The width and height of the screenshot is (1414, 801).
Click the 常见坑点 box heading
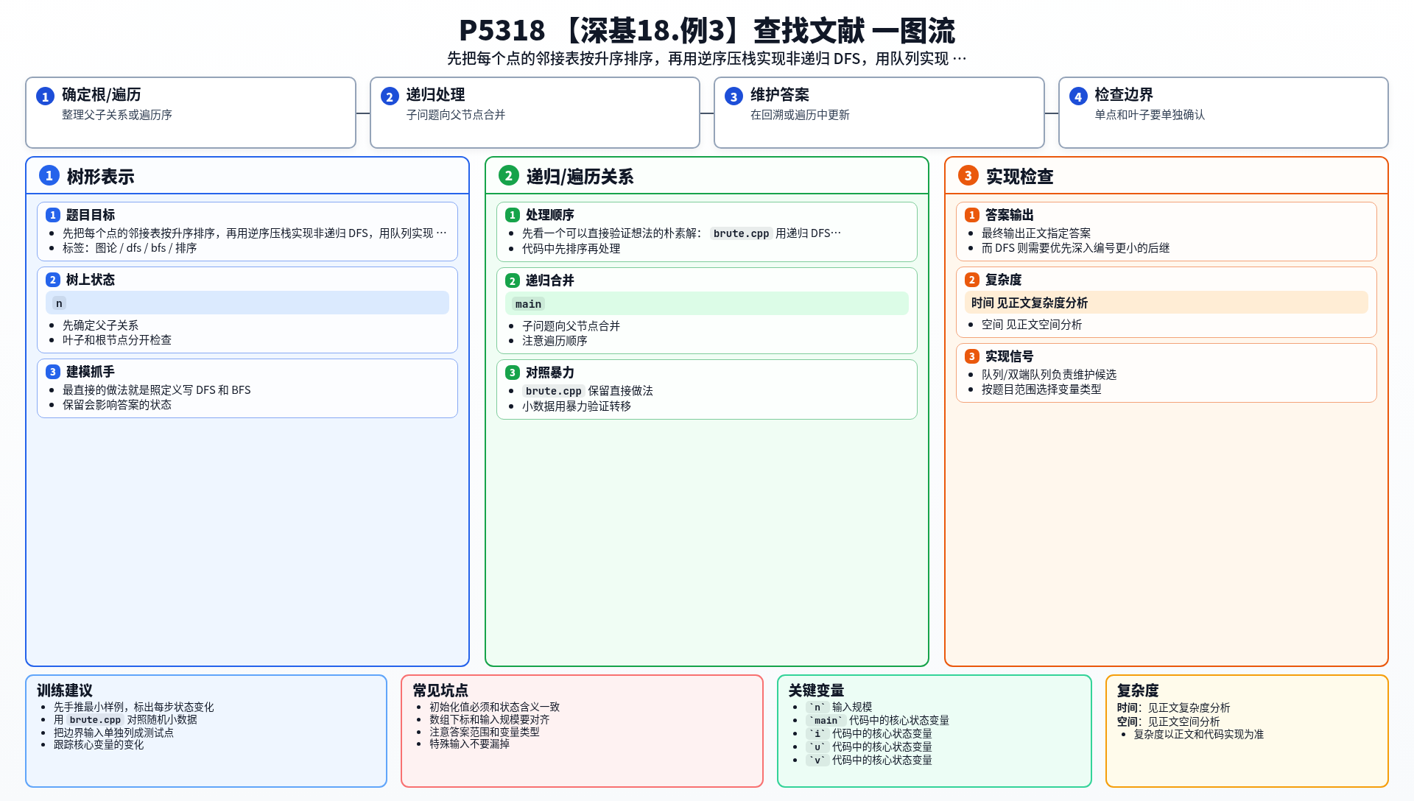click(x=440, y=691)
